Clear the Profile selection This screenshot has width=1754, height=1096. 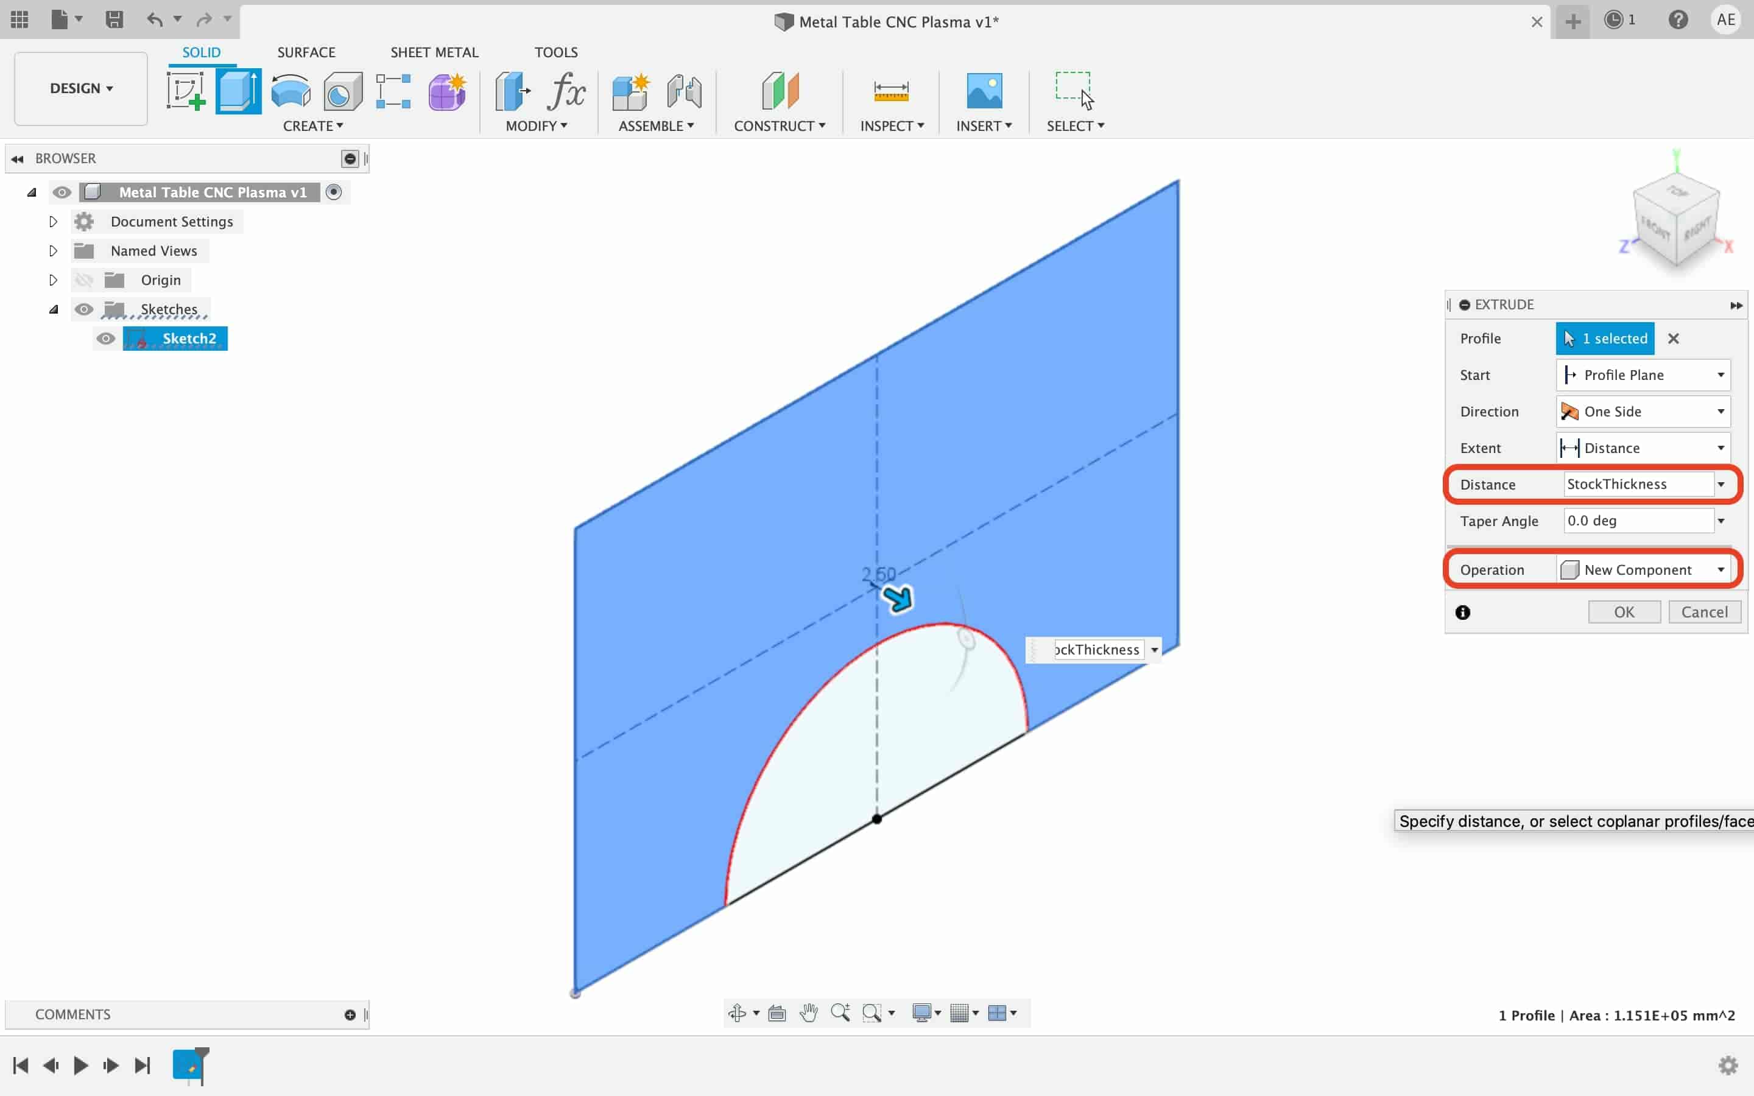(x=1673, y=339)
